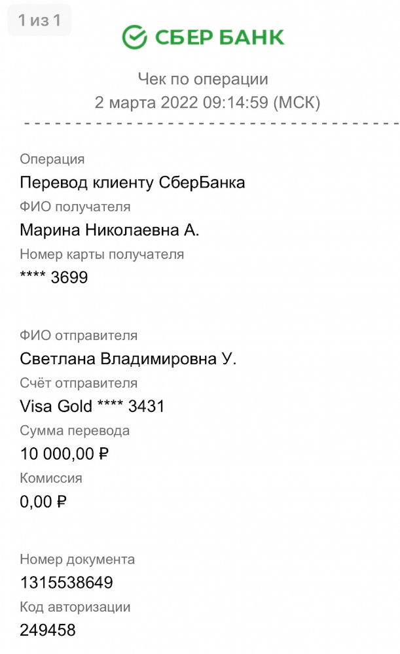Screen dimensions: 400x654
Task: Click the "Сумма перевода" label
Action: pyautogui.click(x=75, y=430)
